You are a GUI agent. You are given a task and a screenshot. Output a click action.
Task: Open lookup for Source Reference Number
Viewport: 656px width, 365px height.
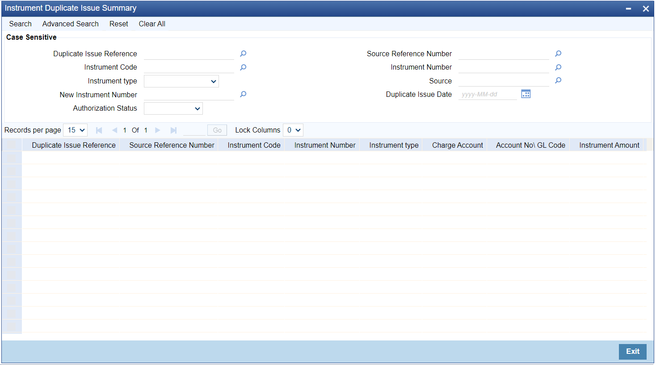(558, 54)
